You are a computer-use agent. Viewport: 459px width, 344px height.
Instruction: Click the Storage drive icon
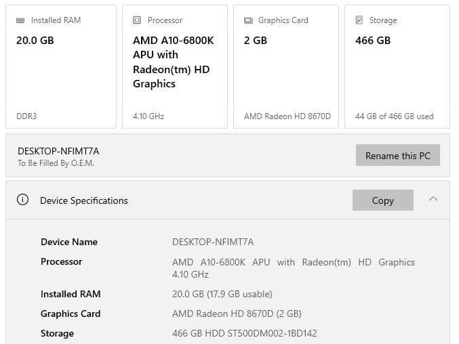tap(359, 20)
